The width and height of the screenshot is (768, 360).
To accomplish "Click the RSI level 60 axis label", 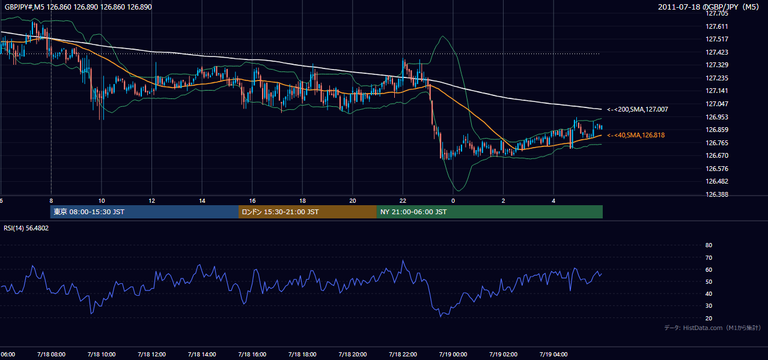I will [x=709, y=269].
